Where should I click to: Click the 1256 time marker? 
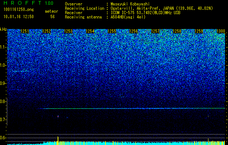click(x=133, y=31)
